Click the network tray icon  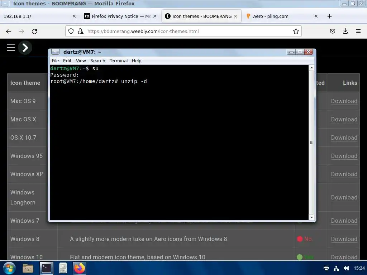(336, 268)
